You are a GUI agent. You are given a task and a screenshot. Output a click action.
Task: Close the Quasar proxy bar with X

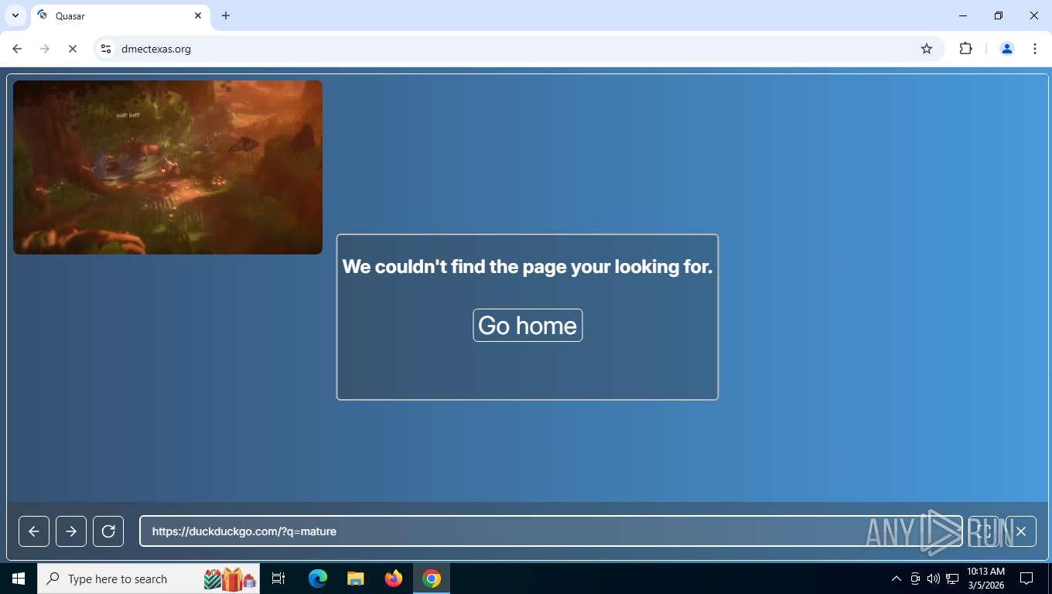1021,531
